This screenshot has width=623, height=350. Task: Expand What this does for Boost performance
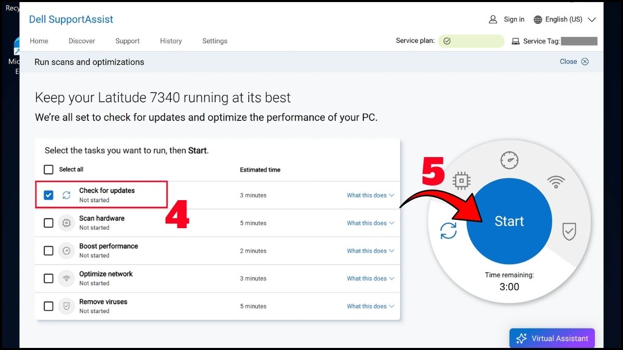[x=371, y=251]
